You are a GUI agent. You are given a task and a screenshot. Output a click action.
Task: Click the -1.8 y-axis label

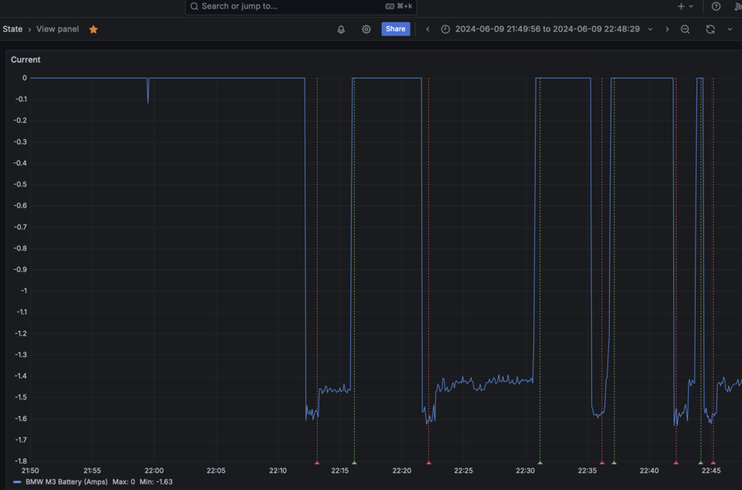point(21,461)
